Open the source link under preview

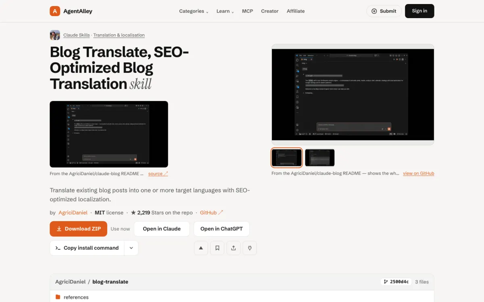(158, 174)
